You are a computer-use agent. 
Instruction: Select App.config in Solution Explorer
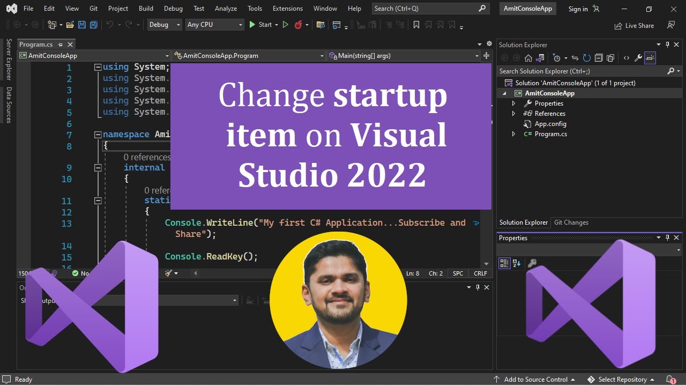[x=550, y=124]
